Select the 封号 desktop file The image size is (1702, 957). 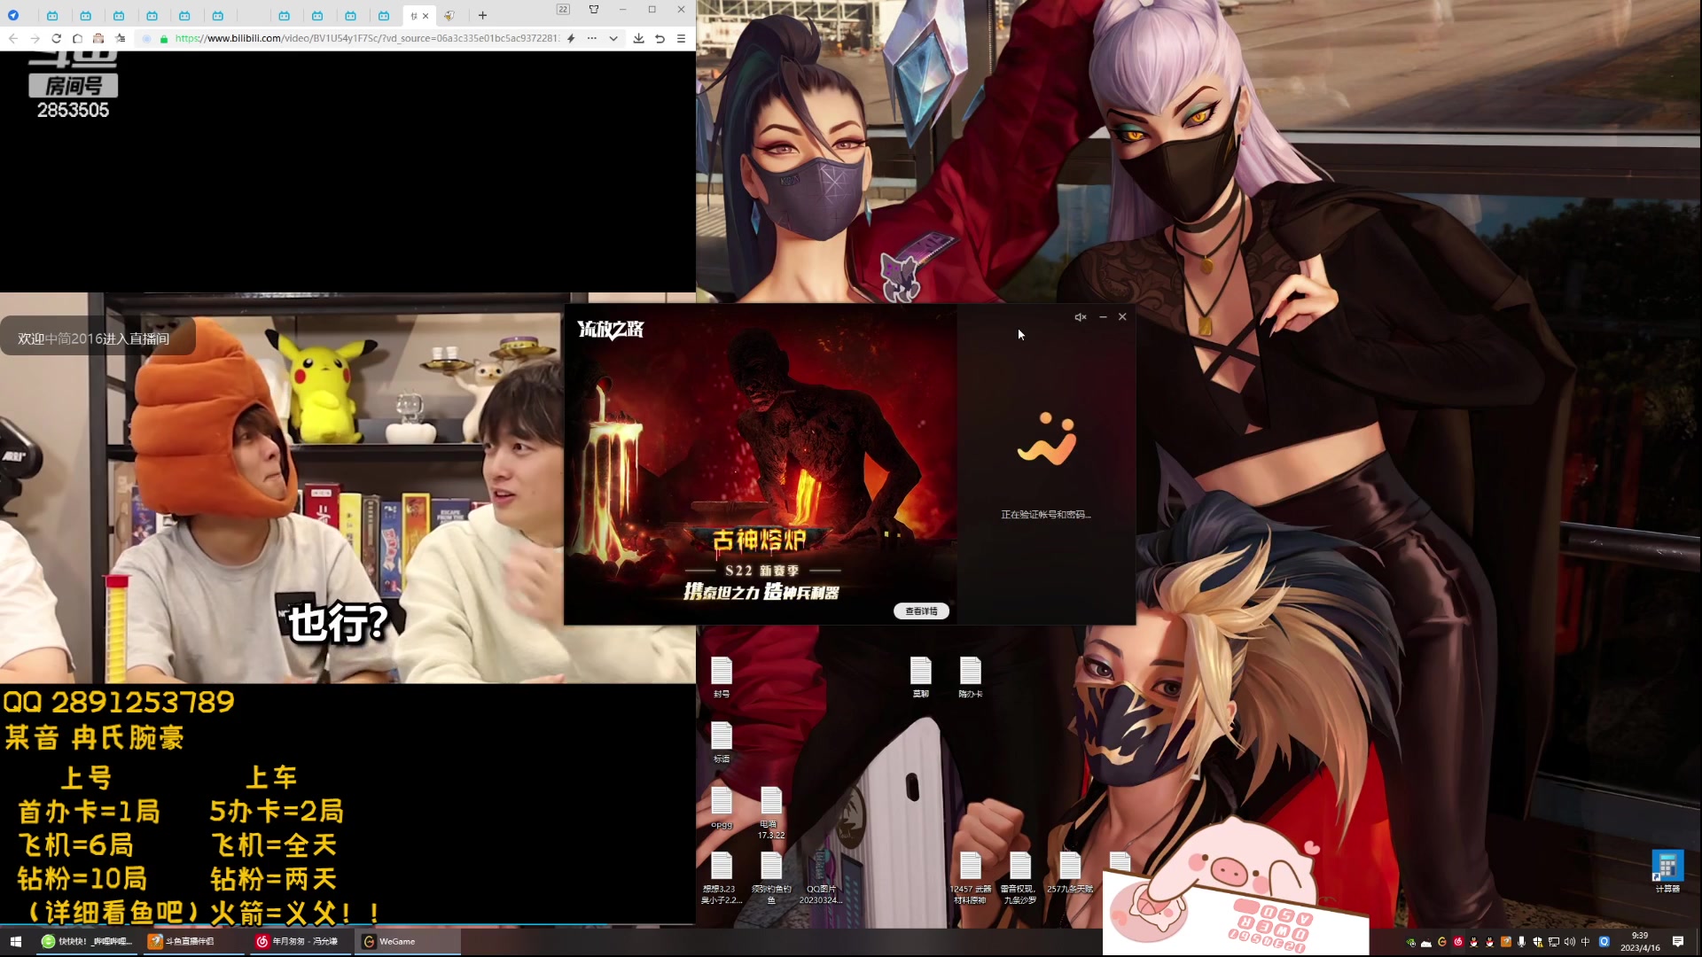722,678
